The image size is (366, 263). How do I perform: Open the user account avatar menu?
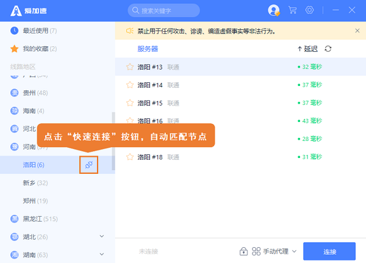click(274, 10)
